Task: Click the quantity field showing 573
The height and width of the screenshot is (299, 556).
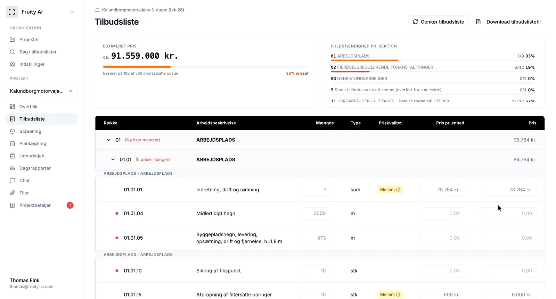Action: click(317, 238)
